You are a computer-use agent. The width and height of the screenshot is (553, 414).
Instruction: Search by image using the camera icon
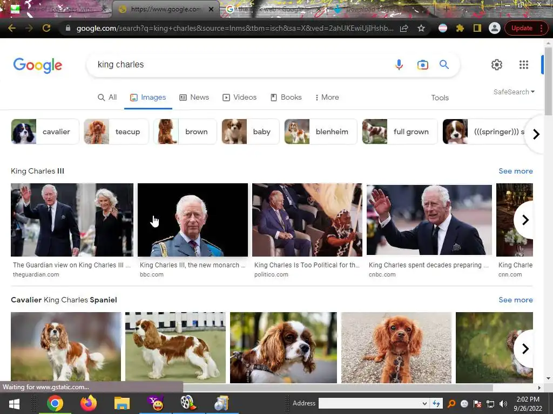click(x=422, y=65)
